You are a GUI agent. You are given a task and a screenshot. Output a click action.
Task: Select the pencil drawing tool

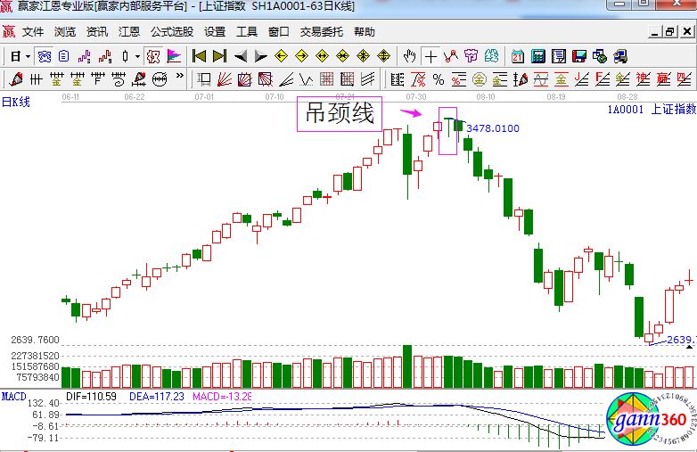coord(15,79)
